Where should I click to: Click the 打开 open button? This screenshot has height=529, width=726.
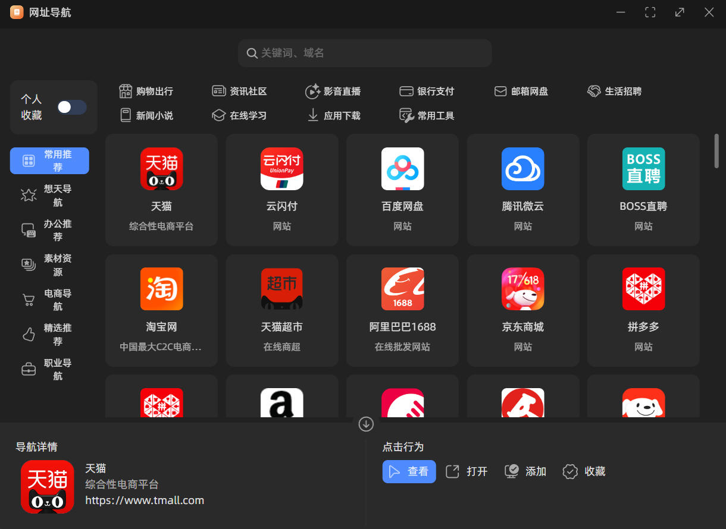[467, 471]
